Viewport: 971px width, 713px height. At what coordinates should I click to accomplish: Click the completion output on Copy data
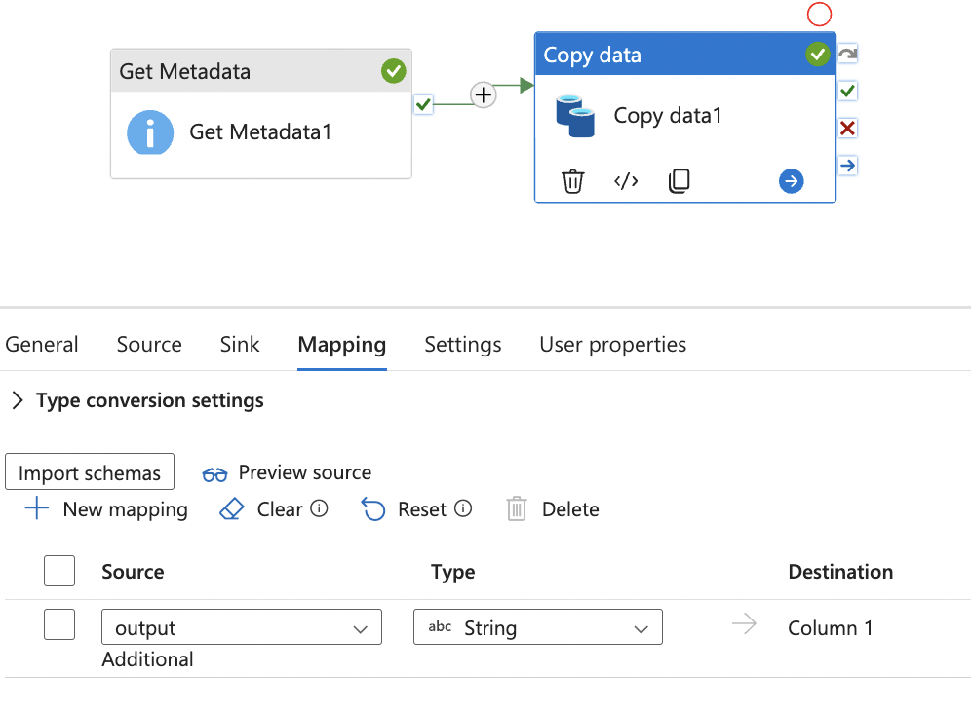pyautogui.click(x=848, y=166)
